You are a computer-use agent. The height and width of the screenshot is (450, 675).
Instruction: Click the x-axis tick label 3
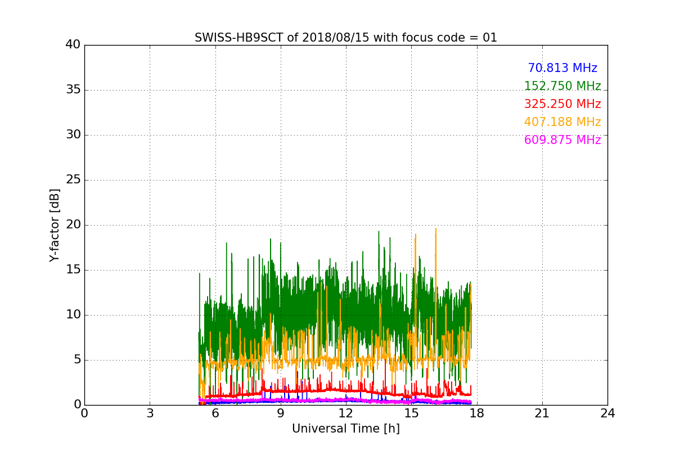[150, 413]
